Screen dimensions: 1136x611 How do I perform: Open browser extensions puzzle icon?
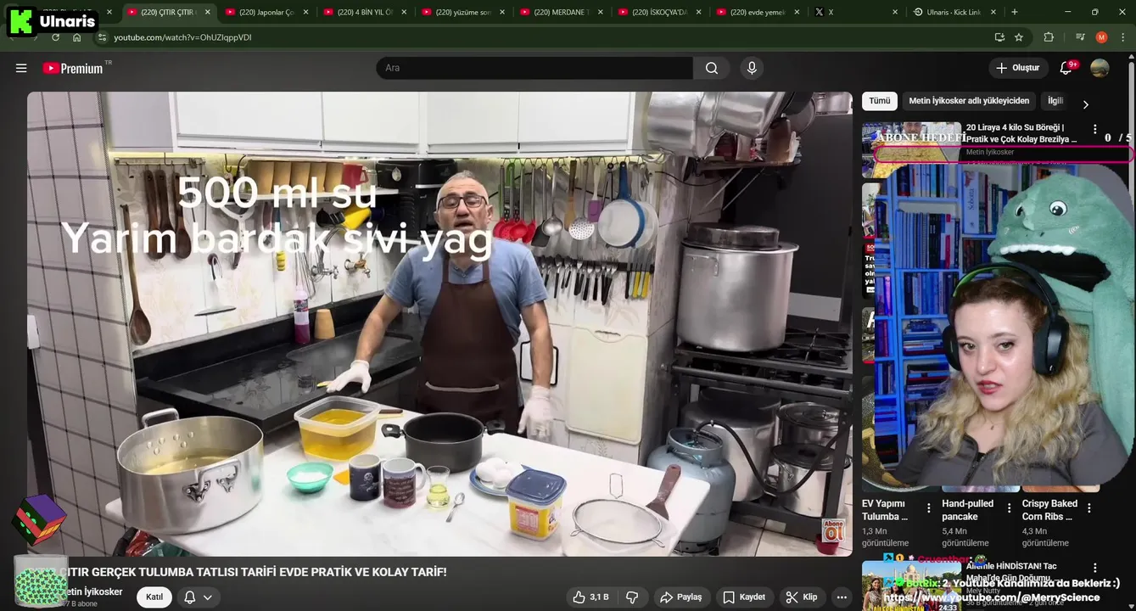click(1049, 37)
